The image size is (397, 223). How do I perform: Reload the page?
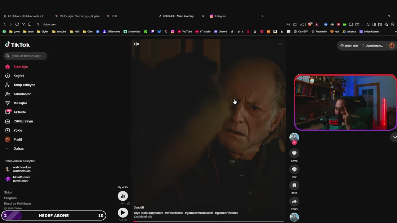click(x=17, y=24)
